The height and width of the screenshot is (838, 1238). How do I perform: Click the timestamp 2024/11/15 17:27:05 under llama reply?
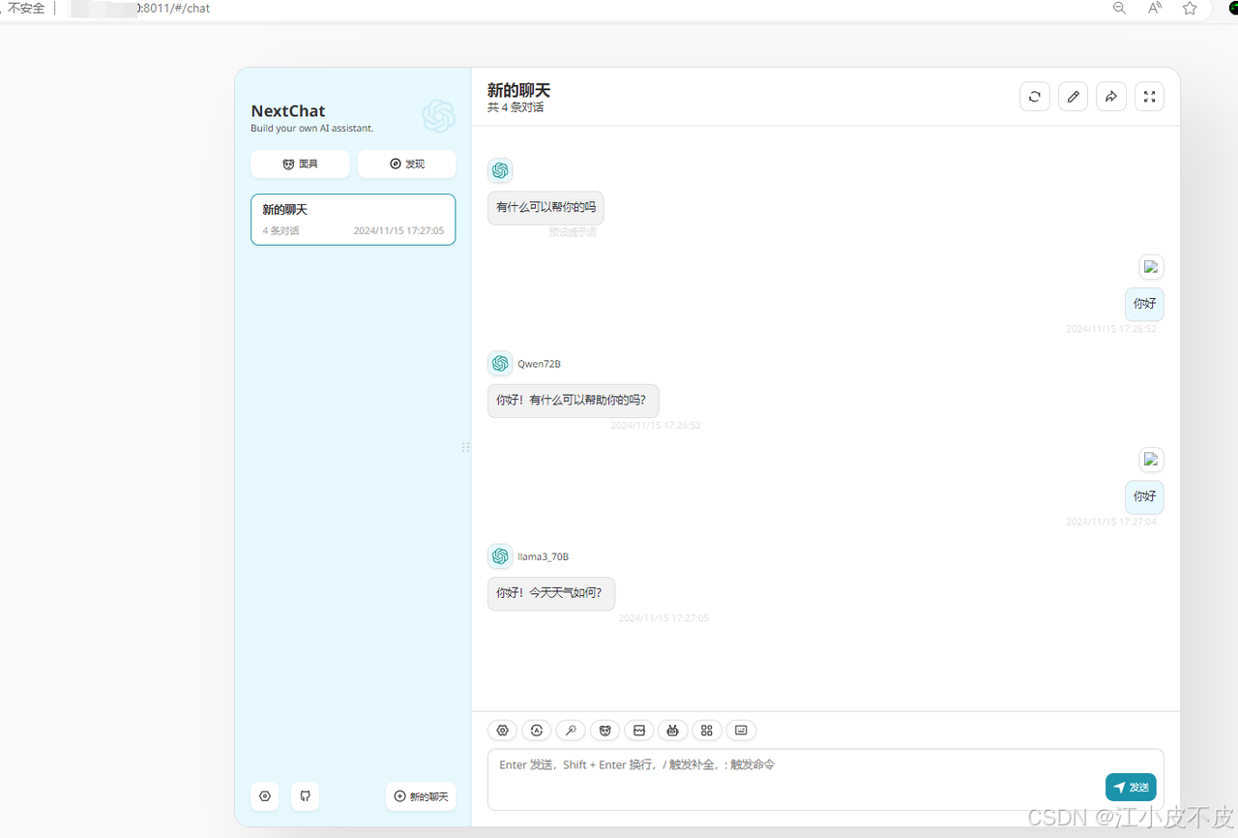point(663,618)
